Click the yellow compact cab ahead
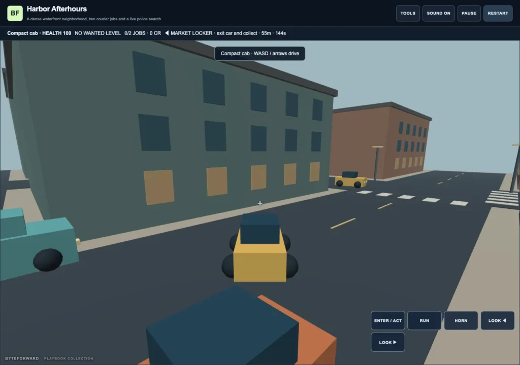The height and width of the screenshot is (365, 520). tap(259, 248)
